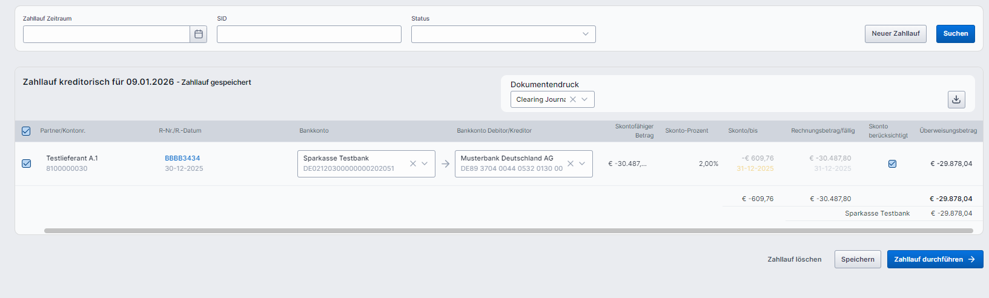Open invoice link BBBB3434
Image resolution: width=989 pixels, height=298 pixels.
(x=182, y=158)
